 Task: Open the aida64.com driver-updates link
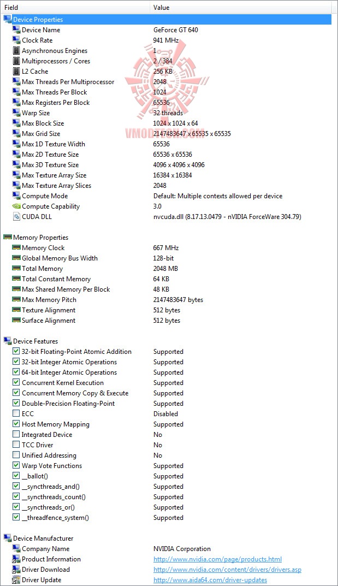210,580
